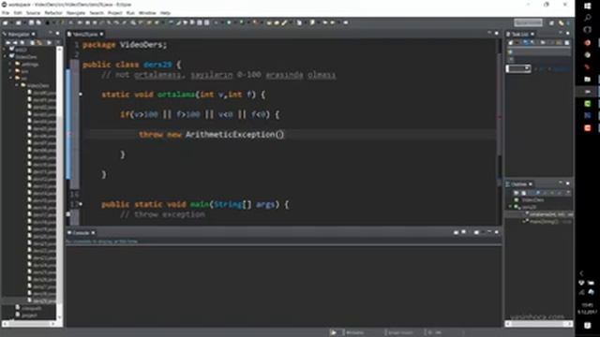The image size is (600, 337).
Task: Click the Navigator vertical scrollbar
Action: pyautogui.click(x=60, y=183)
